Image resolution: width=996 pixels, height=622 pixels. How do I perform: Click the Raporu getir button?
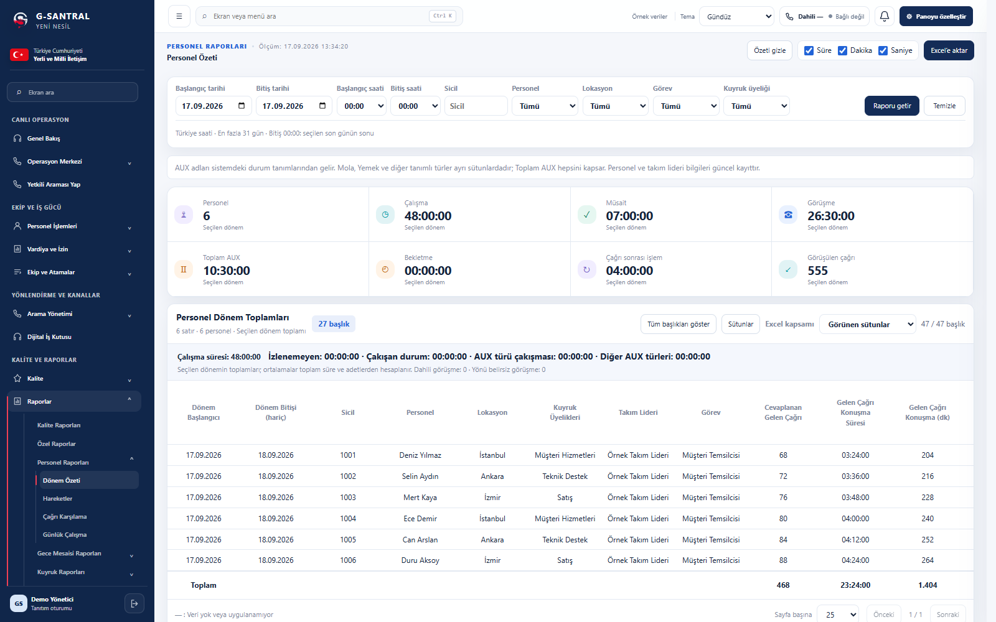tap(891, 106)
